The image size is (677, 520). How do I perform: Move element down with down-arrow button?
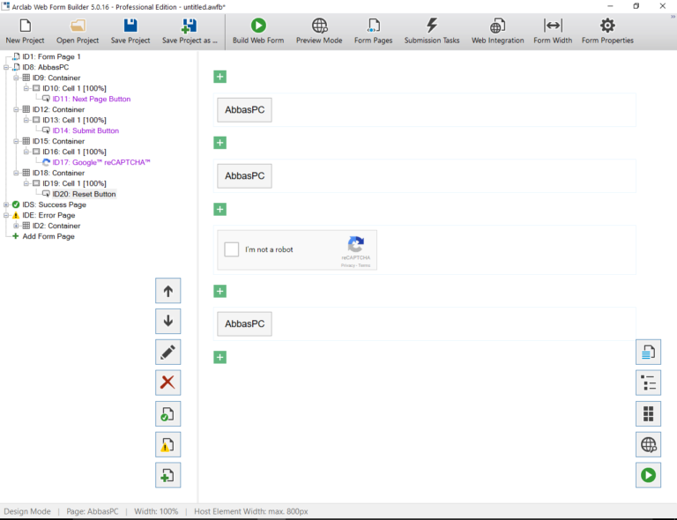(x=168, y=321)
